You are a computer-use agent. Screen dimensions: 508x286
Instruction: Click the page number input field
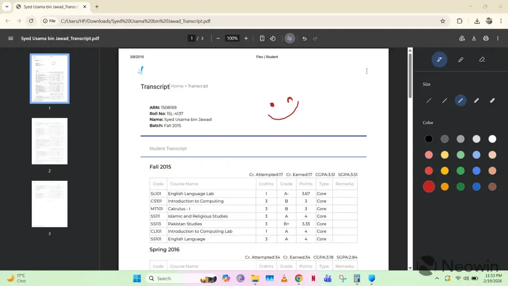point(192,39)
